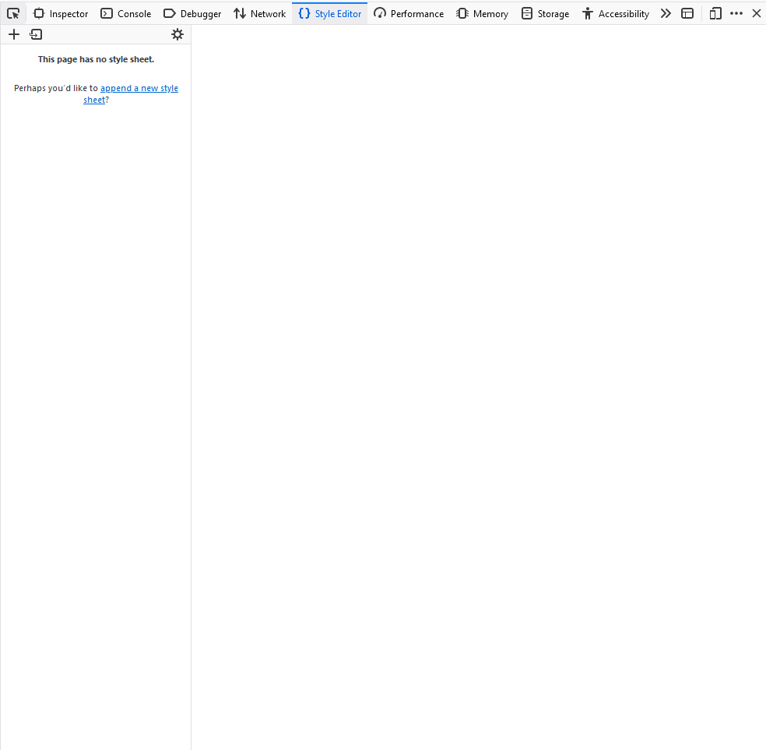This screenshot has height=750, width=766.
Task: Switch to the Memory tab
Action: tap(482, 14)
